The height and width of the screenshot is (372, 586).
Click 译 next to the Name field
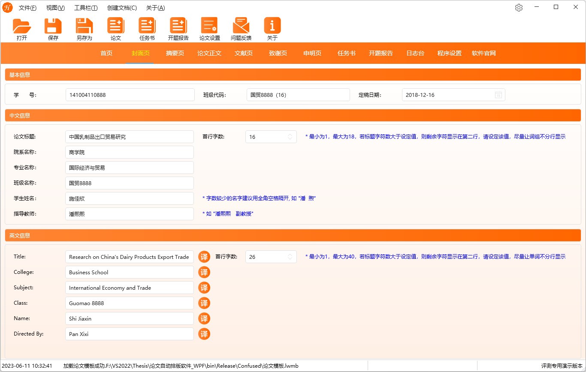pyautogui.click(x=204, y=318)
